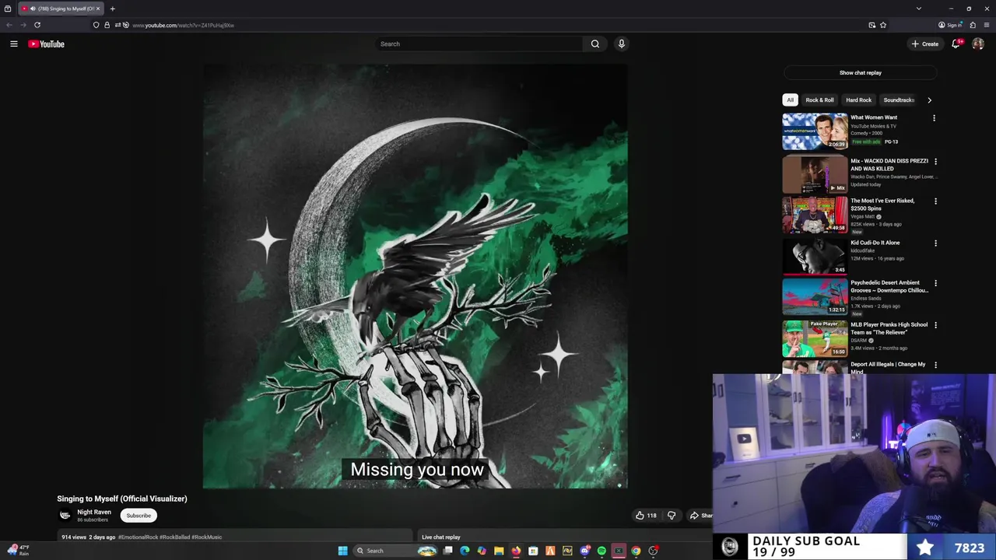Click the Share arrow button

coord(701,515)
